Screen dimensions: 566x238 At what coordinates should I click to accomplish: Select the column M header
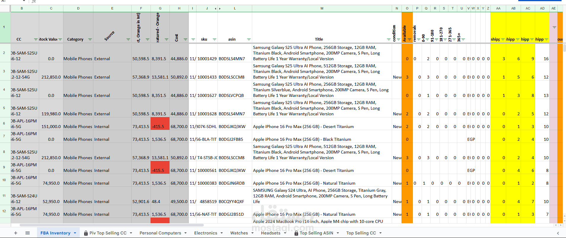tap(322, 8)
